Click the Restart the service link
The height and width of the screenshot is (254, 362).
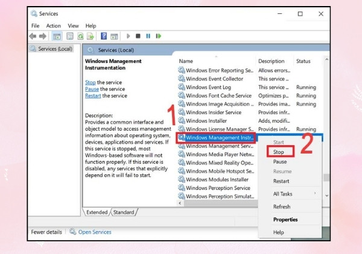[x=93, y=96]
